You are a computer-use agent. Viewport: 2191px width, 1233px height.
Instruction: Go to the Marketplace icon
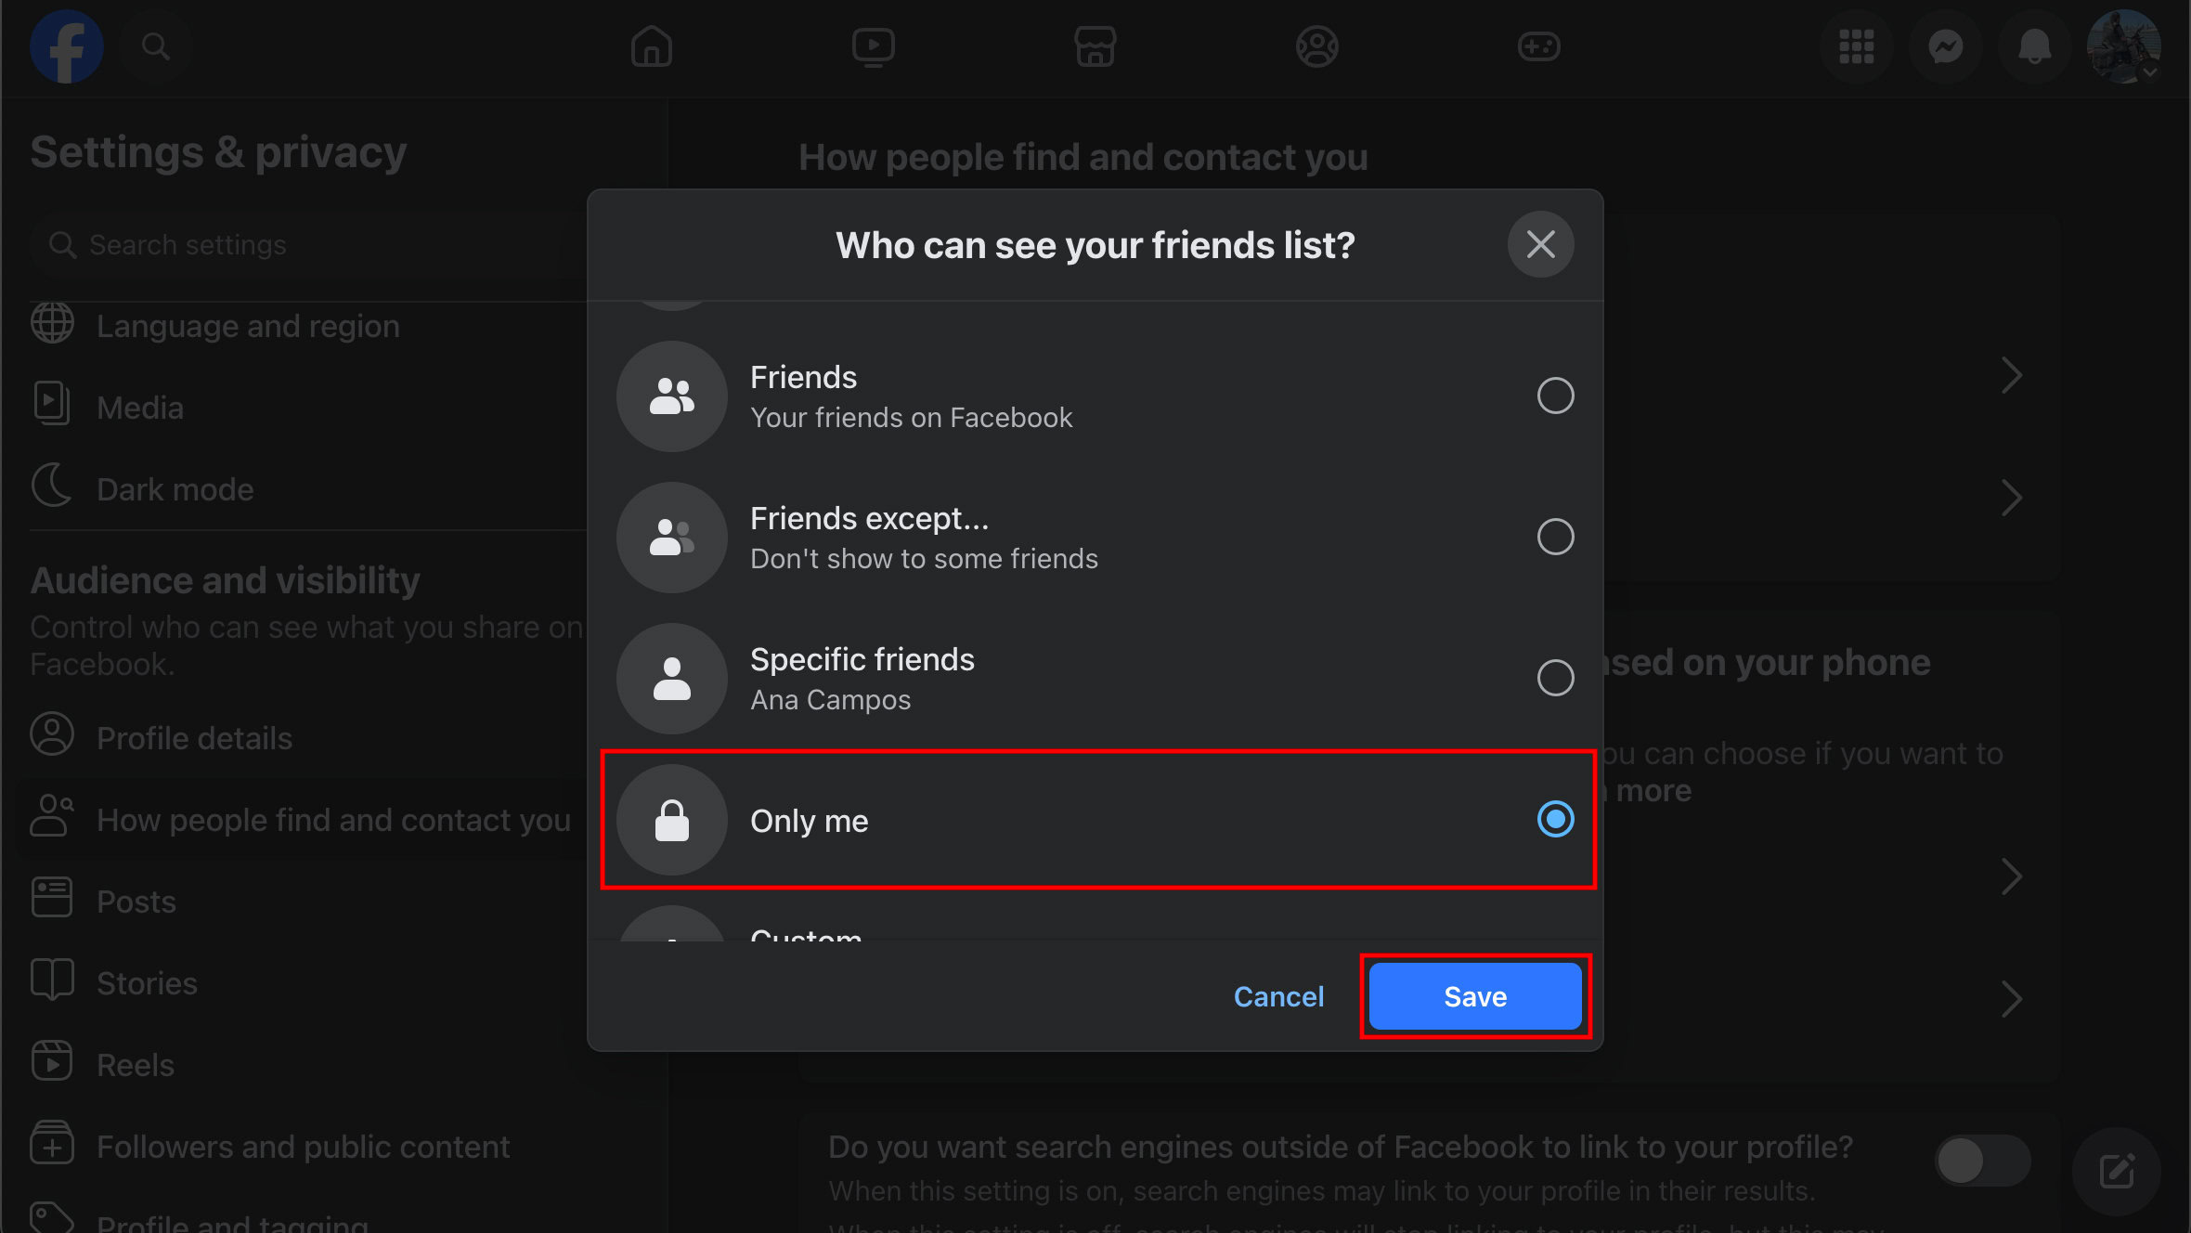pos(1095,46)
